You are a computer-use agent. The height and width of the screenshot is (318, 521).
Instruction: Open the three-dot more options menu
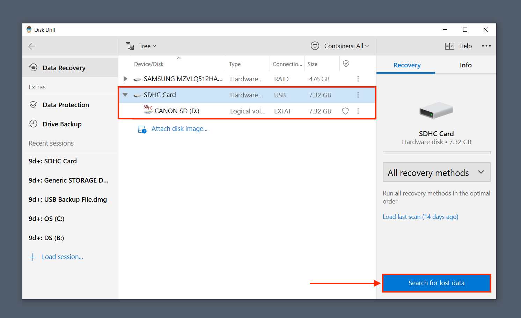point(486,46)
